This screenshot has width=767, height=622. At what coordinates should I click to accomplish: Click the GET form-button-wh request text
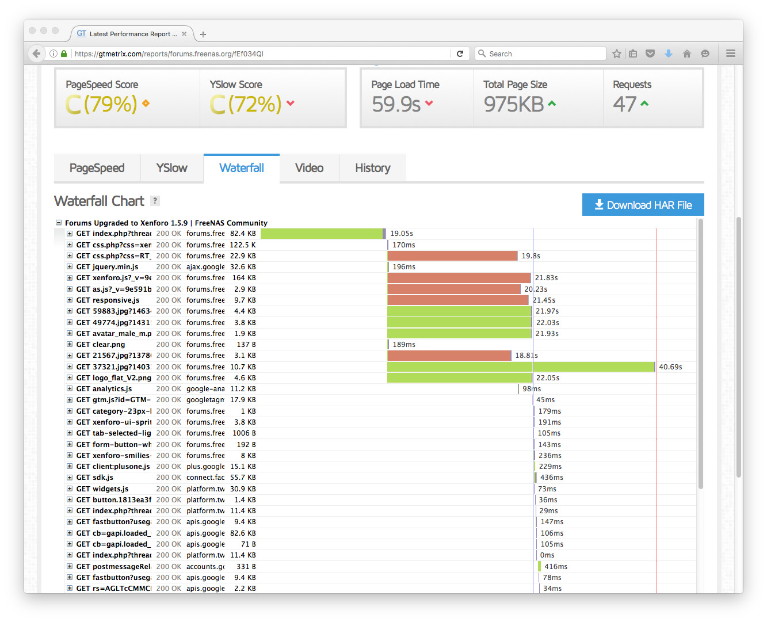point(114,445)
